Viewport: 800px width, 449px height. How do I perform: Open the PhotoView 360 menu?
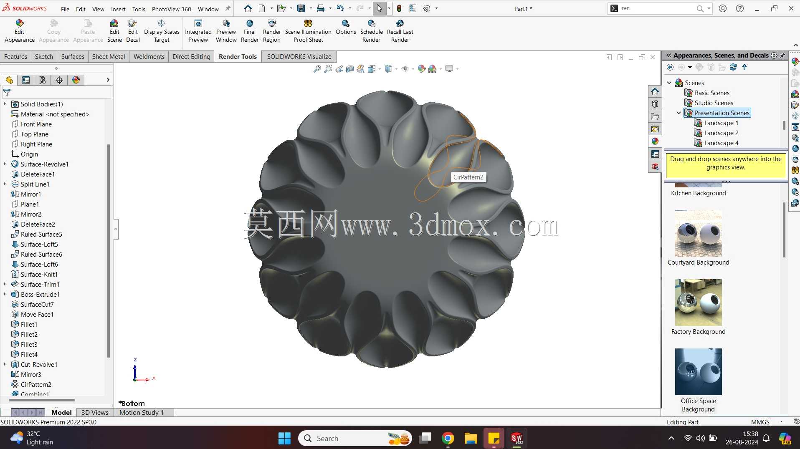tap(171, 9)
